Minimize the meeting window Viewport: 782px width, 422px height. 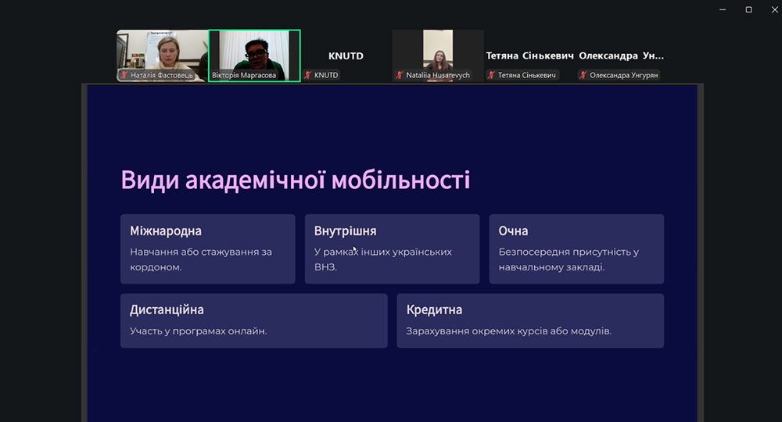(x=724, y=9)
